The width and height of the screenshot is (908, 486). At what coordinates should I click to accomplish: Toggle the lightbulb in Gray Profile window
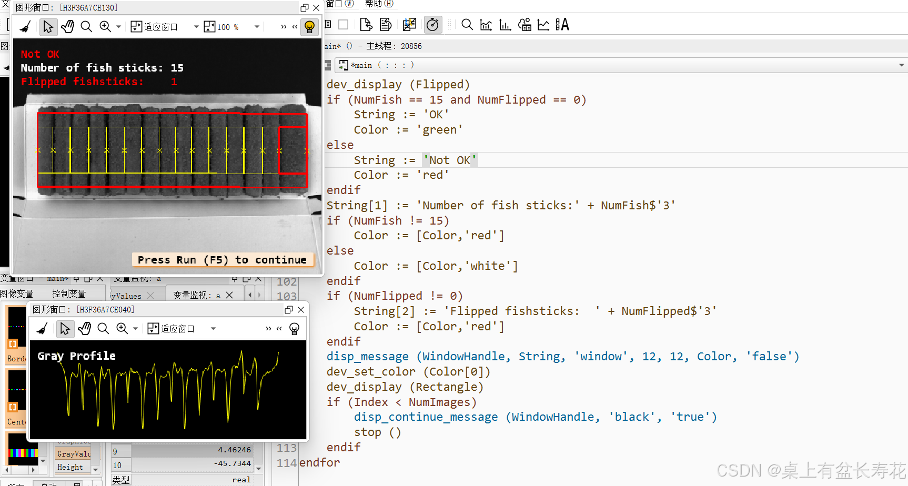295,329
